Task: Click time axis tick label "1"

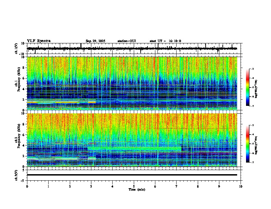Action: point(48,186)
